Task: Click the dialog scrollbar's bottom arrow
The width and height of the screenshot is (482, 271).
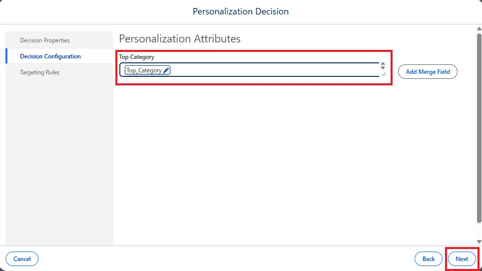Action: click(479, 242)
